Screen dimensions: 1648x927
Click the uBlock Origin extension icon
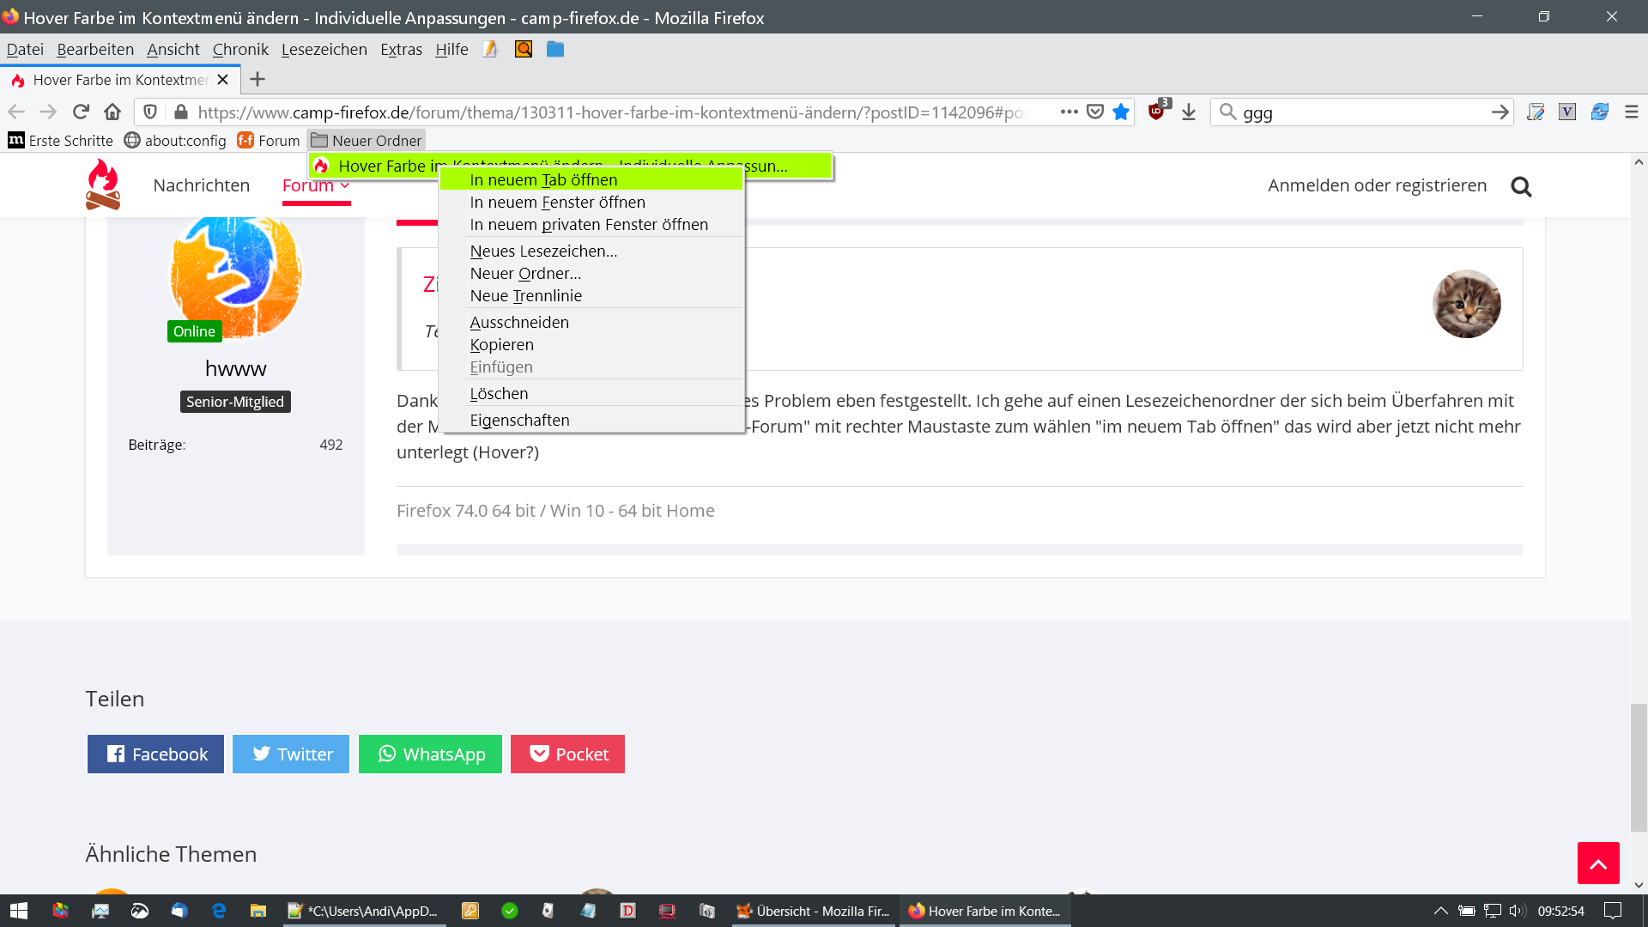1157,112
